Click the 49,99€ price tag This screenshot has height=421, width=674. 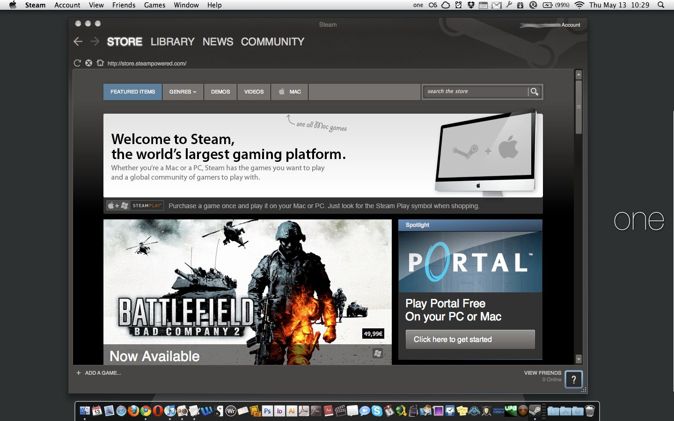tap(373, 334)
